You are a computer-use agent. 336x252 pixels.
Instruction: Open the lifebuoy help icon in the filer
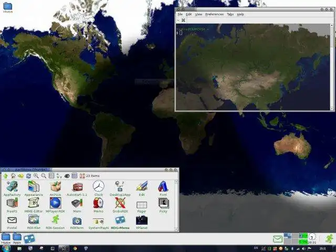point(82,176)
